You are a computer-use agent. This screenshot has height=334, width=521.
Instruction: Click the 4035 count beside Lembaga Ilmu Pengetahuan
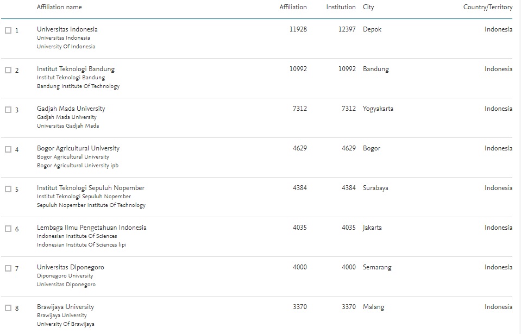pyautogui.click(x=299, y=228)
